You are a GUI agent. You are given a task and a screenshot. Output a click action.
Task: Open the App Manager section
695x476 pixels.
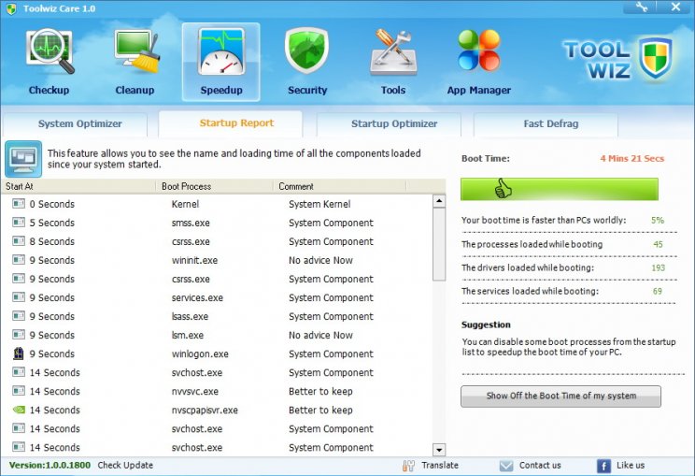pos(479,62)
